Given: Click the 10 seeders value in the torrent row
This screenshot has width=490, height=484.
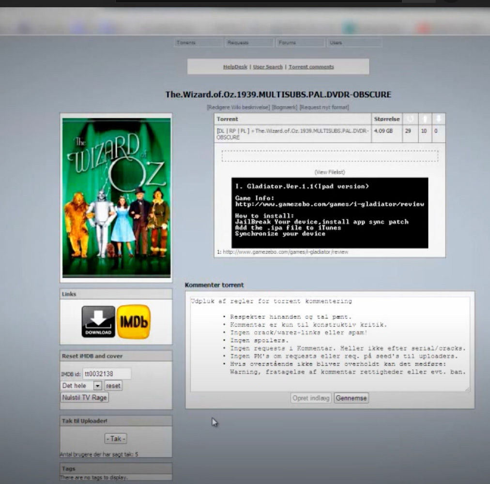Looking at the screenshot, I should [x=424, y=131].
